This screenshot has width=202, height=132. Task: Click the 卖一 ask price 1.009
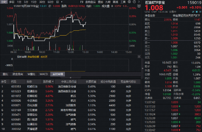coord(174,38)
